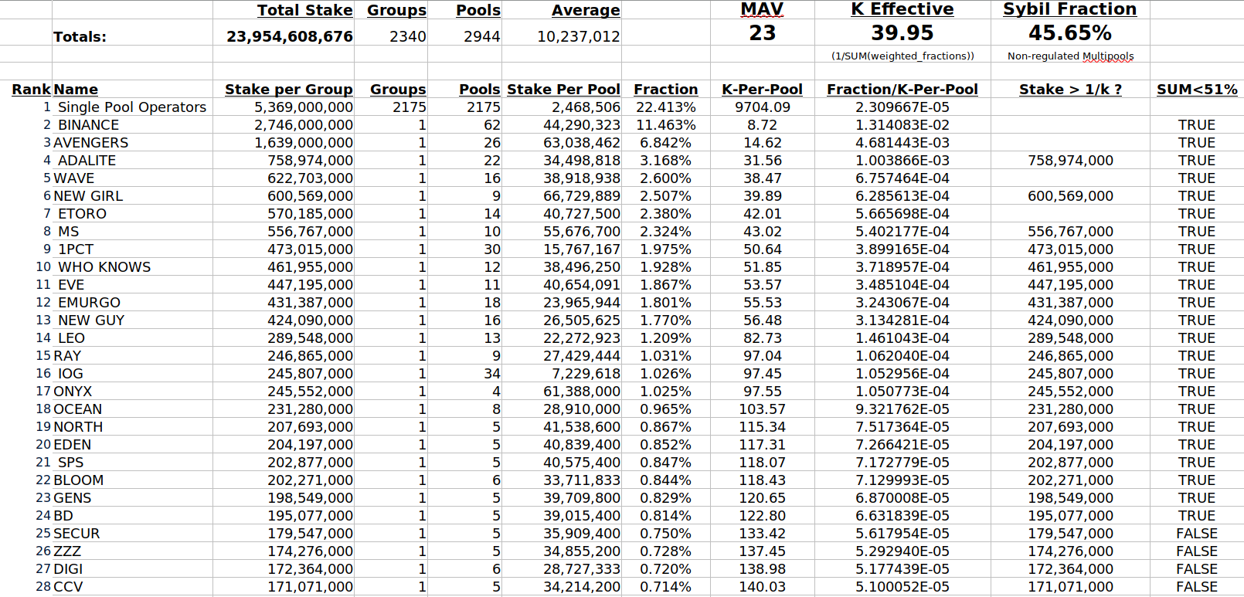The image size is (1244, 597).
Task: Click the Totals: label cell
Action: [x=80, y=36]
